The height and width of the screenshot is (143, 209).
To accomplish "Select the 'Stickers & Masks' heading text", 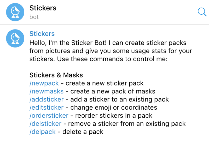I will 56,75.
